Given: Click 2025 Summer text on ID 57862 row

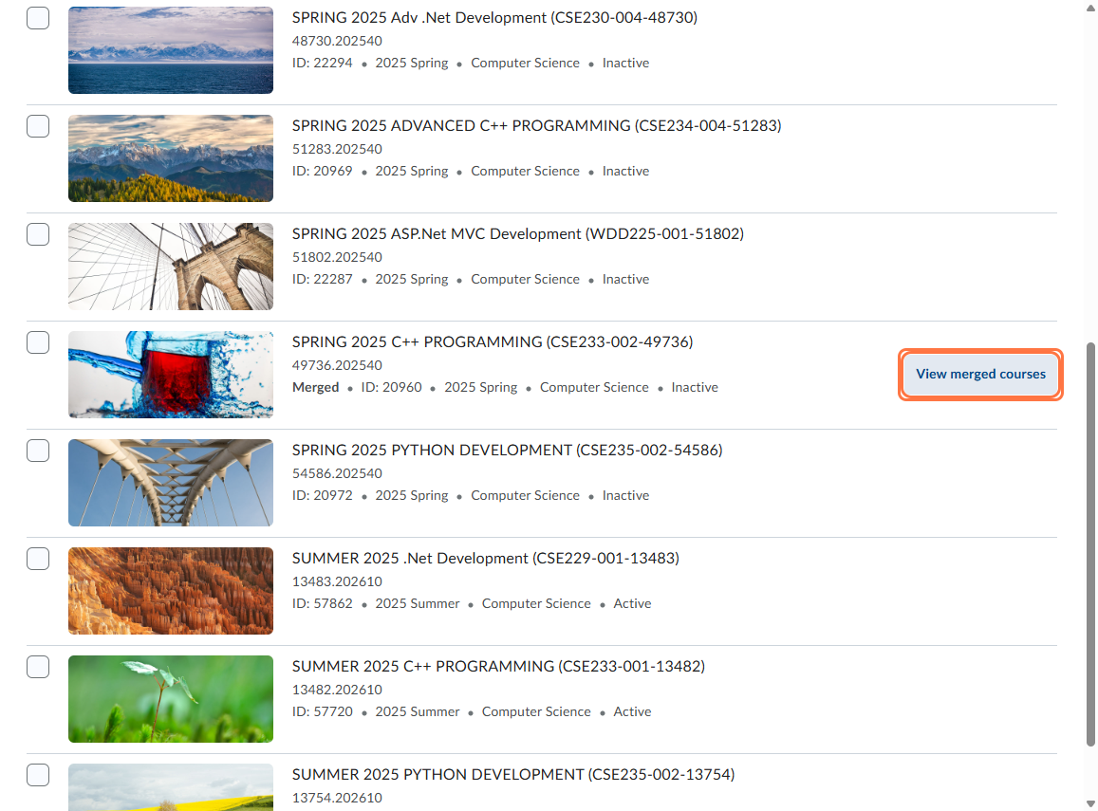Looking at the screenshot, I should click(418, 604).
